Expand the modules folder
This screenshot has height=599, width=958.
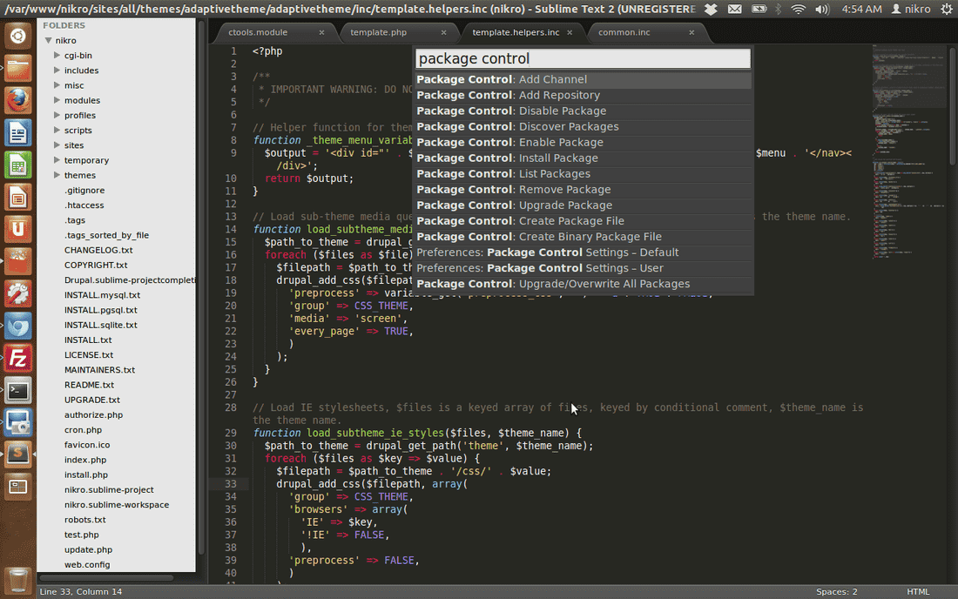coord(57,100)
